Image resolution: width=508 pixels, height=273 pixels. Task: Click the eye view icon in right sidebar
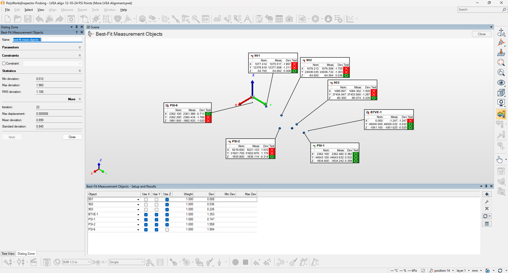[x=501, y=83]
